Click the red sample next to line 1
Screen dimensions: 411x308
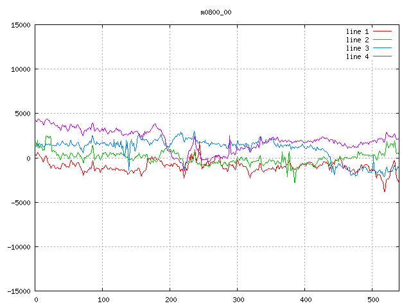tap(383, 31)
